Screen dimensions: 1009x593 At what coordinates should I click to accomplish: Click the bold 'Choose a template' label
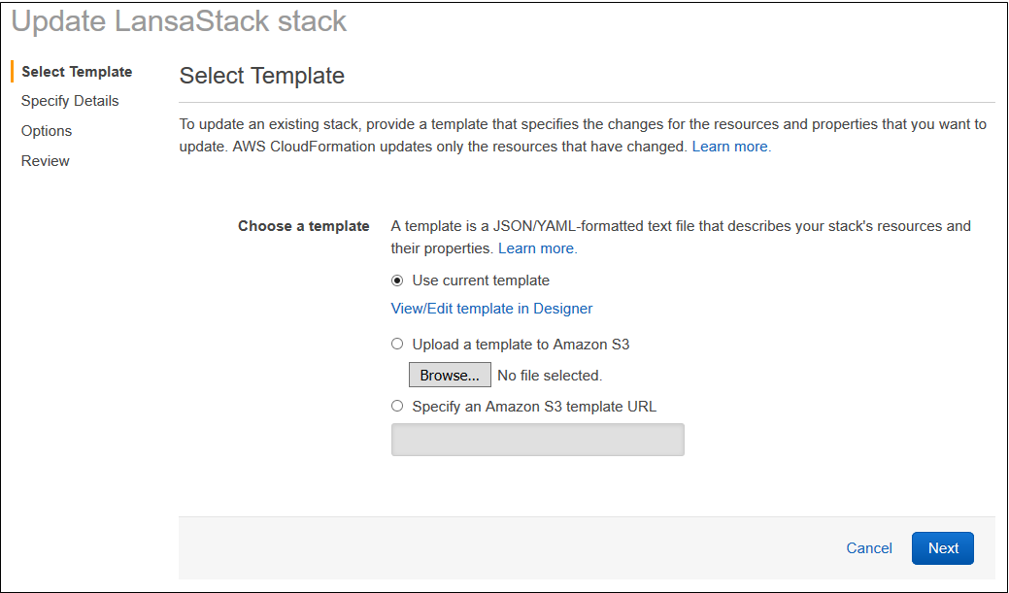304,226
